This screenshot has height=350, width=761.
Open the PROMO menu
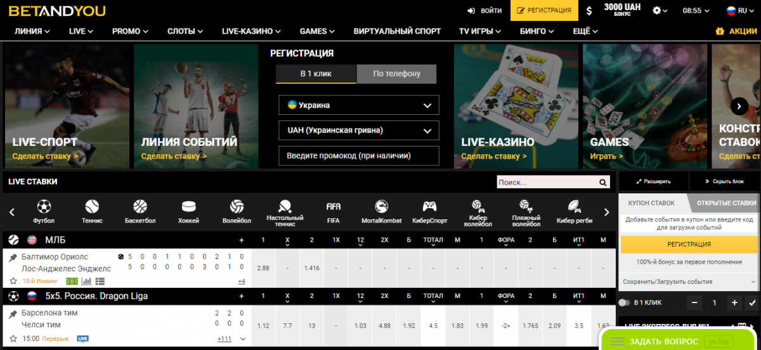(131, 31)
